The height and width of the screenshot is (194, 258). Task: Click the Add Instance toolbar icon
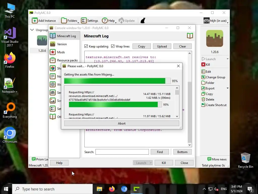pyautogui.click(x=35, y=21)
